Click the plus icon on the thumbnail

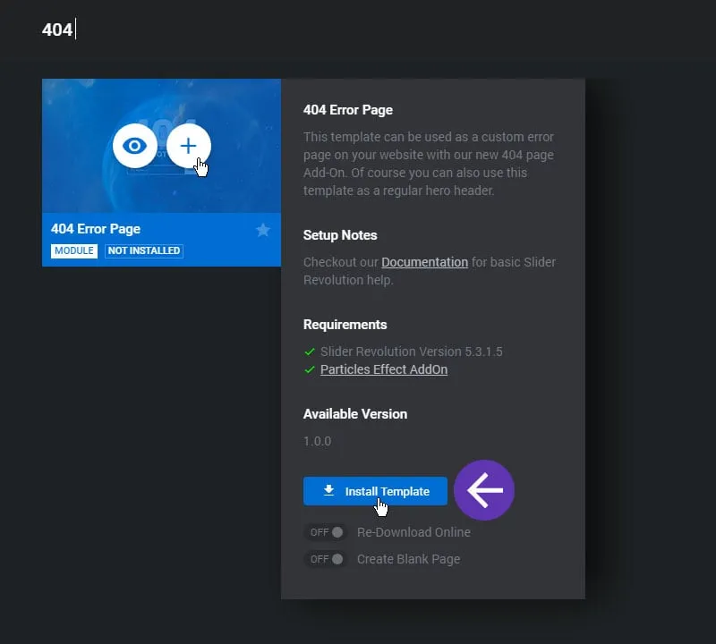pyautogui.click(x=188, y=146)
